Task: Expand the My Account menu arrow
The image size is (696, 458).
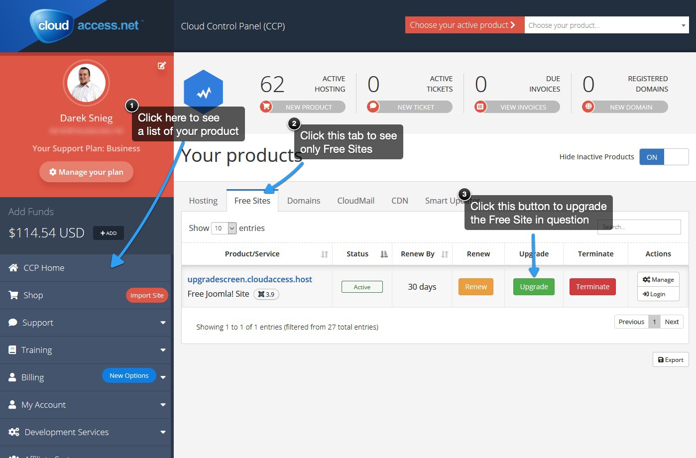Action: pos(163,405)
